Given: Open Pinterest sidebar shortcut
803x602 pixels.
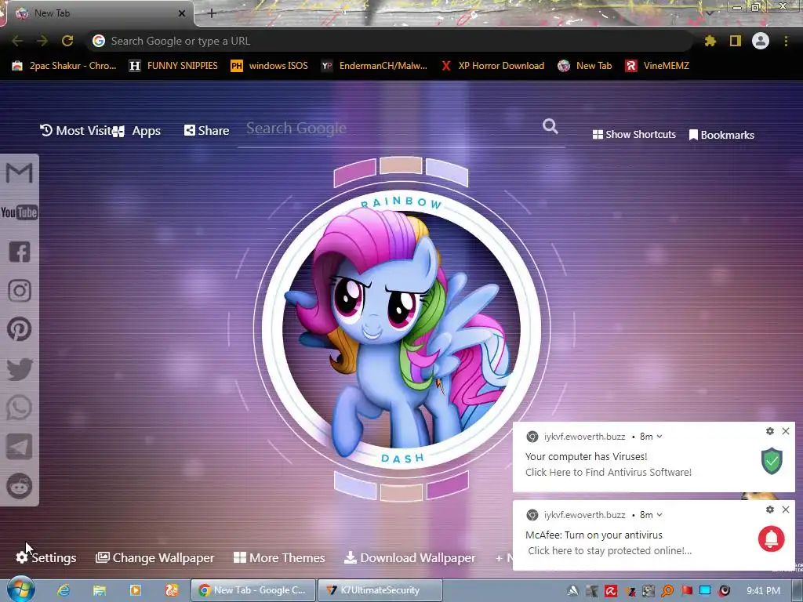Looking at the screenshot, I should pyautogui.click(x=20, y=329).
